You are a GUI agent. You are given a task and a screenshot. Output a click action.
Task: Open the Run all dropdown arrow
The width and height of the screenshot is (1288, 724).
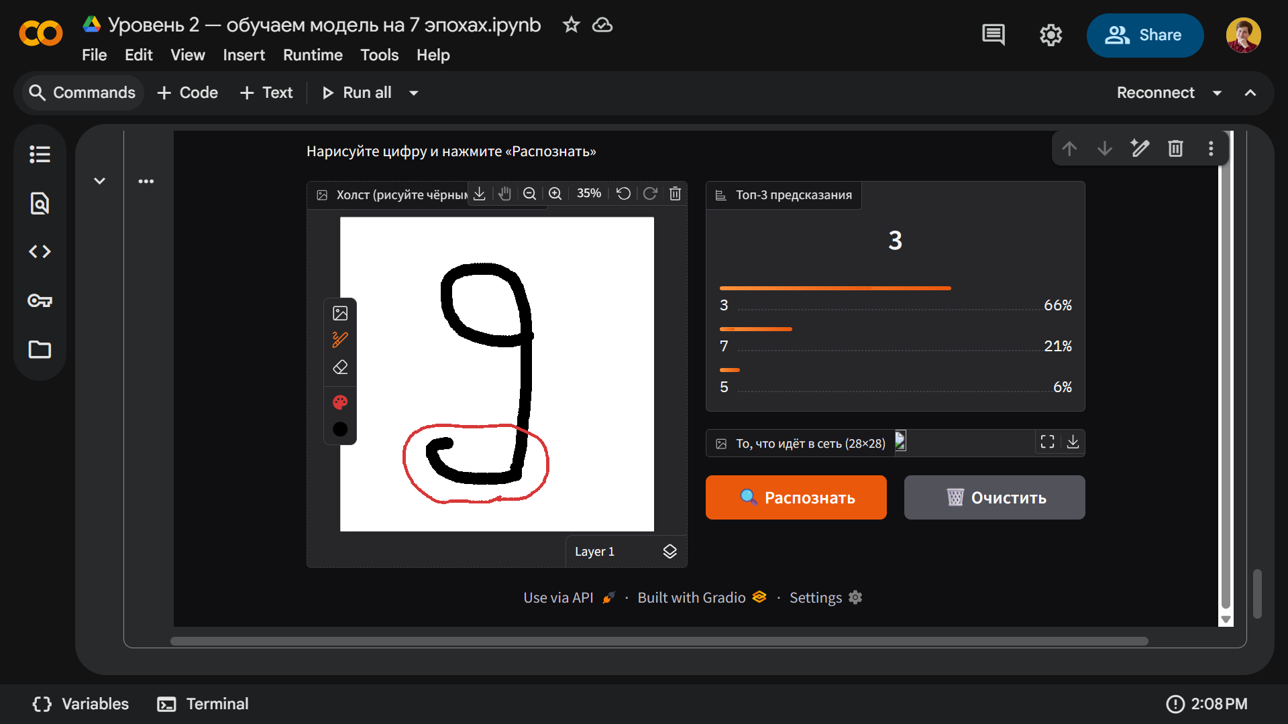(x=413, y=93)
